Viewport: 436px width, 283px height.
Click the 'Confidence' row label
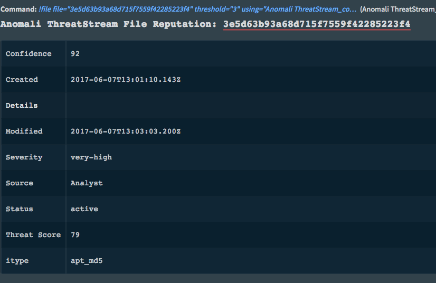coord(29,54)
